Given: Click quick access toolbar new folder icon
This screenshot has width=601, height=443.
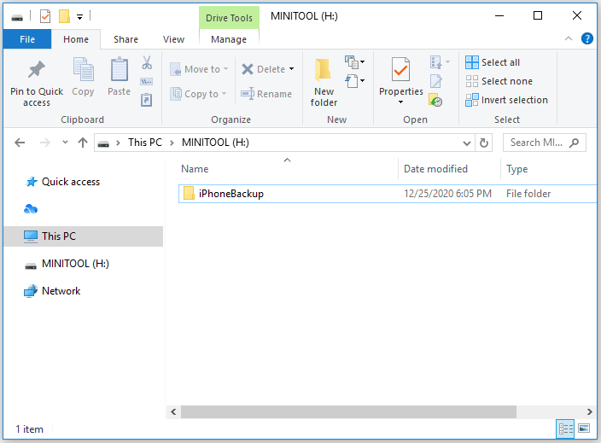Looking at the screenshot, I should pos(64,16).
